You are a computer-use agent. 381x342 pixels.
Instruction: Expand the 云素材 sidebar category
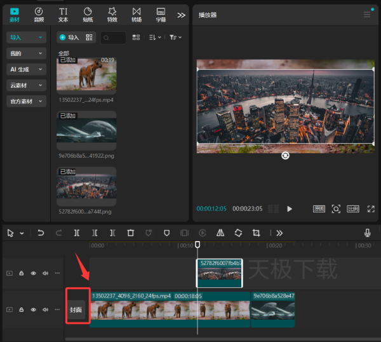pos(26,85)
